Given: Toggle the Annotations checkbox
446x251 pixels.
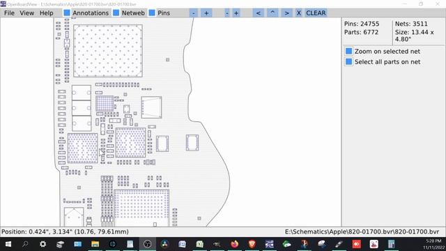Looking at the screenshot, I should tap(67, 13).
